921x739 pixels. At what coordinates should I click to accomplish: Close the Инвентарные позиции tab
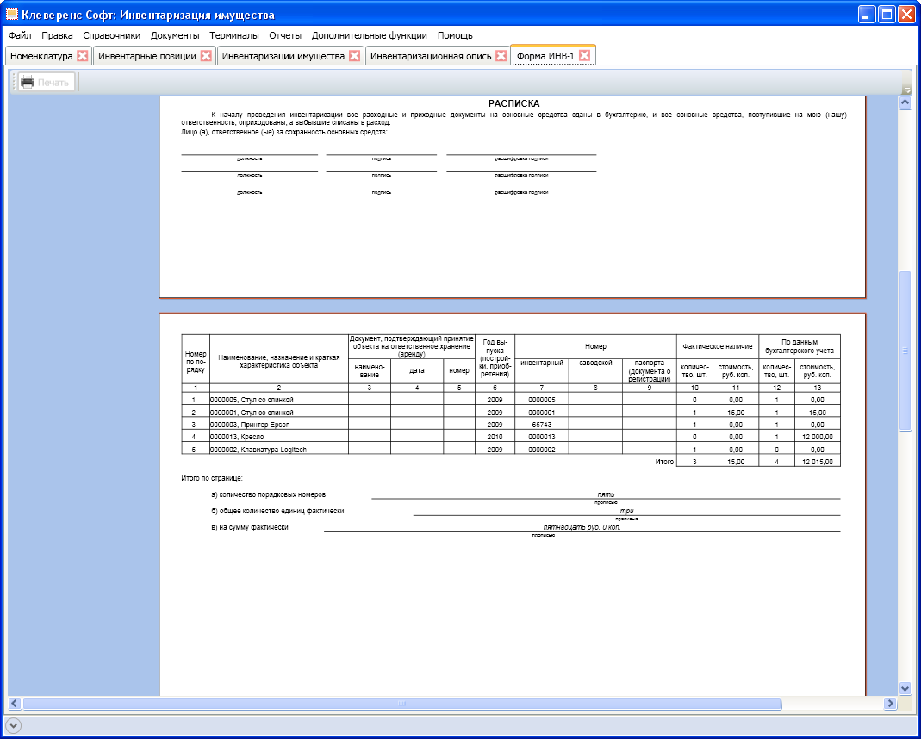pos(206,56)
